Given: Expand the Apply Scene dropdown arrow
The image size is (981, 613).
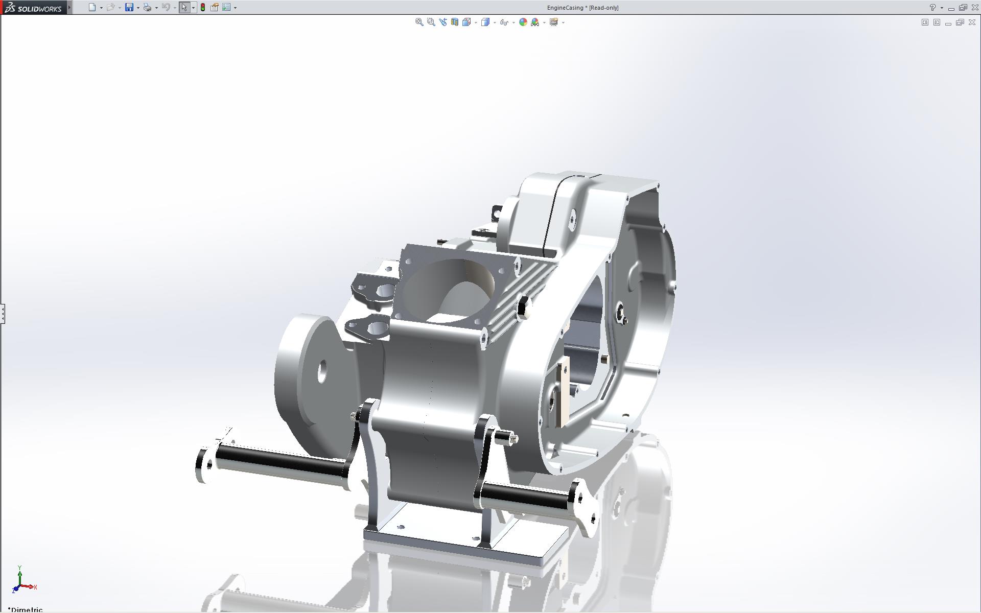Looking at the screenshot, I should [544, 22].
